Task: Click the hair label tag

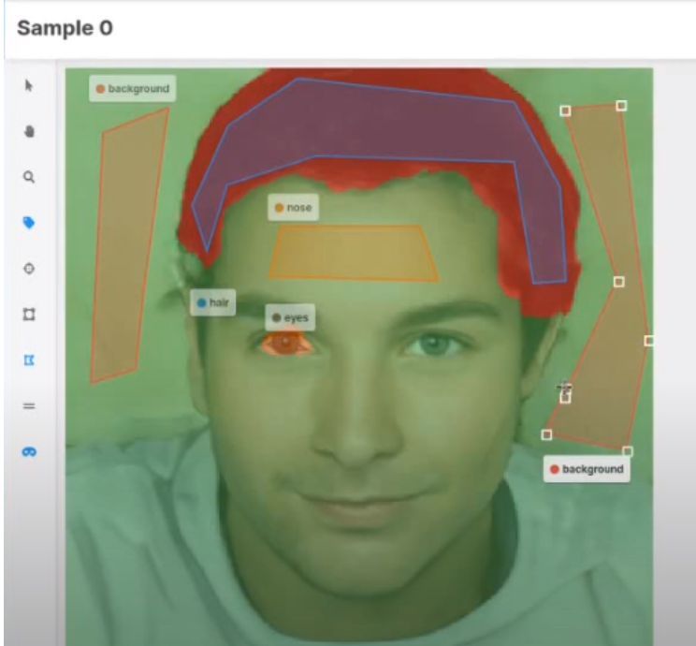Action: coord(212,303)
